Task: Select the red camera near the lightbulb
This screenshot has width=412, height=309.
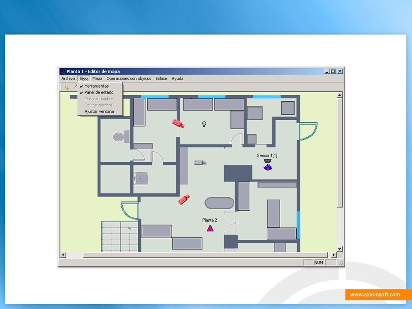Action: [x=179, y=123]
